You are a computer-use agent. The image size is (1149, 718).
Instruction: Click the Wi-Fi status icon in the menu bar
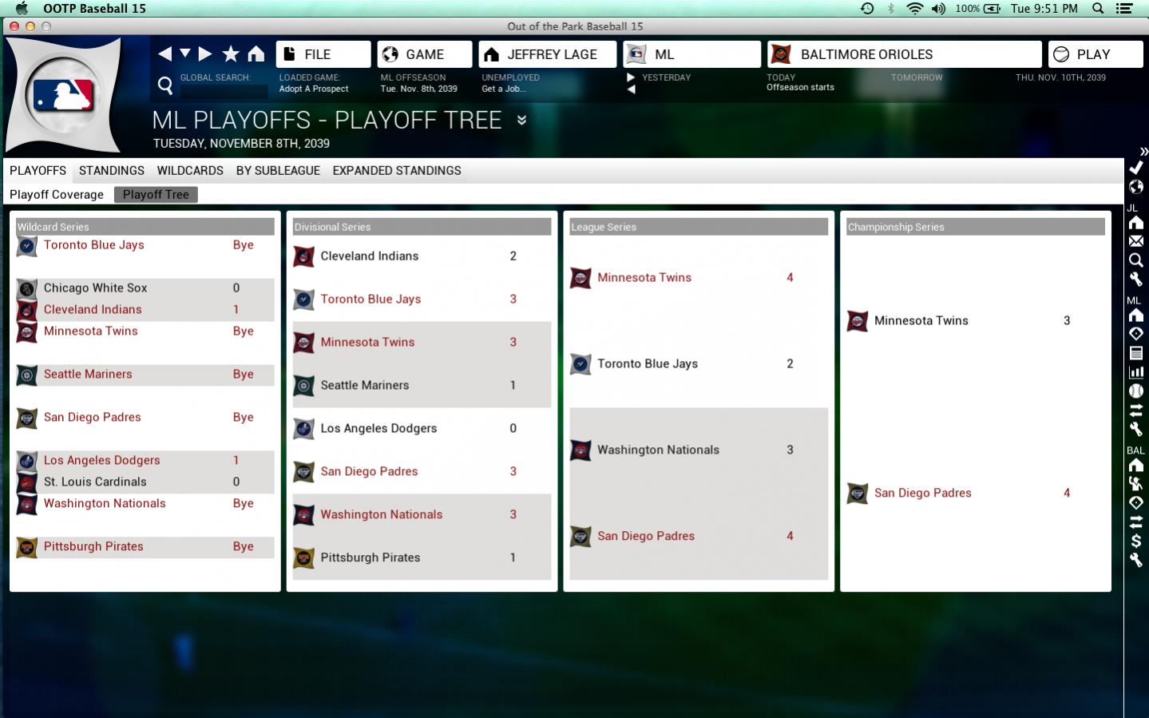point(915,8)
